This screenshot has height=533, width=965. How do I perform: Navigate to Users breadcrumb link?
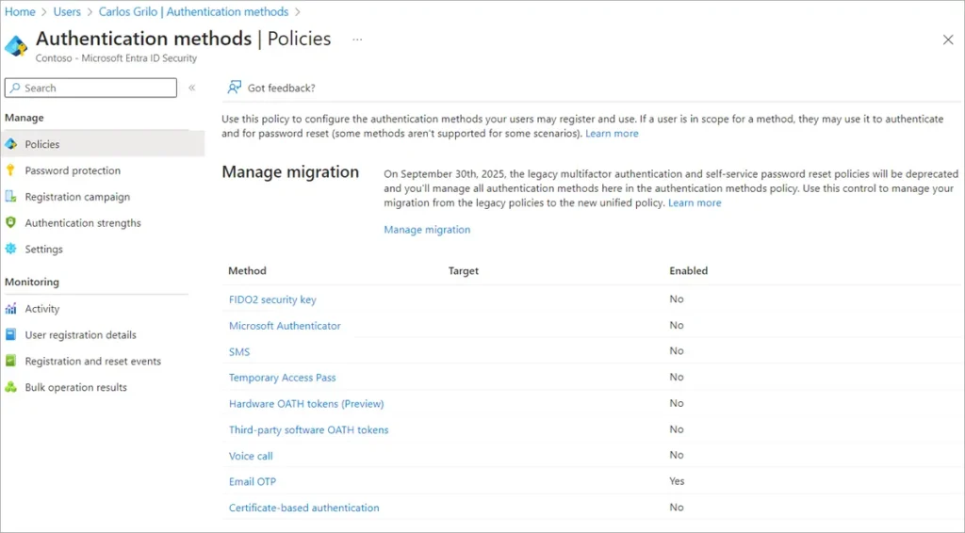[67, 11]
